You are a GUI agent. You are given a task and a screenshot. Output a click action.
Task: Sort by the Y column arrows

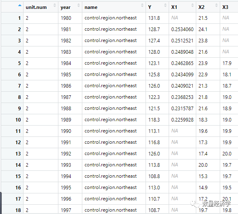click(165, 5)
